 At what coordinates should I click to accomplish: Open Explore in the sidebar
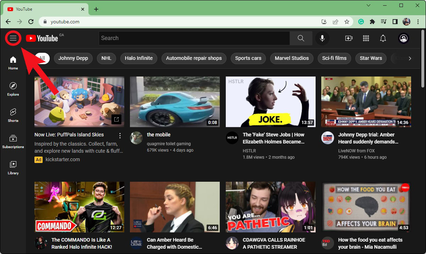point(13,89)
